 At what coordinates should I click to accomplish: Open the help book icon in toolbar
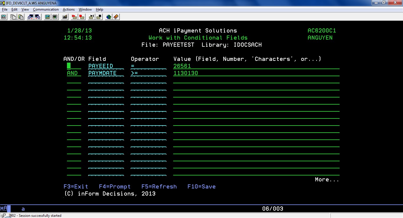point(116,17)
